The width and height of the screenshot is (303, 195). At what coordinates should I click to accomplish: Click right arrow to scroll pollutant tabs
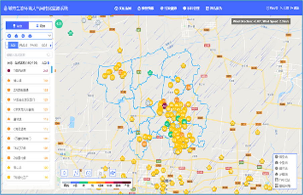[51, 45]
